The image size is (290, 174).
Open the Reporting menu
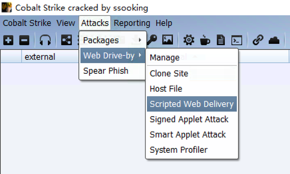(132, 23)
